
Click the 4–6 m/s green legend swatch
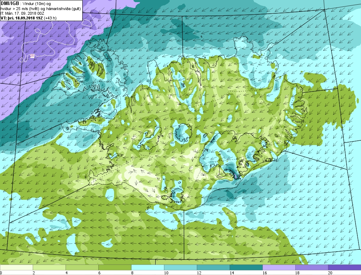coord(82,267)
